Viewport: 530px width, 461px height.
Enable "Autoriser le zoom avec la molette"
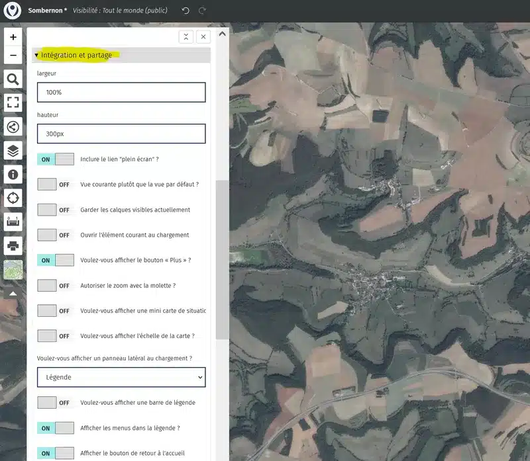click(x=56, y=286)
